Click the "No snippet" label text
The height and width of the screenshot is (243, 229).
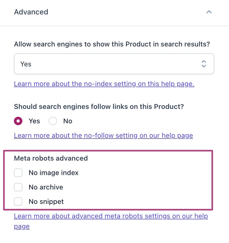coord(46,202)
